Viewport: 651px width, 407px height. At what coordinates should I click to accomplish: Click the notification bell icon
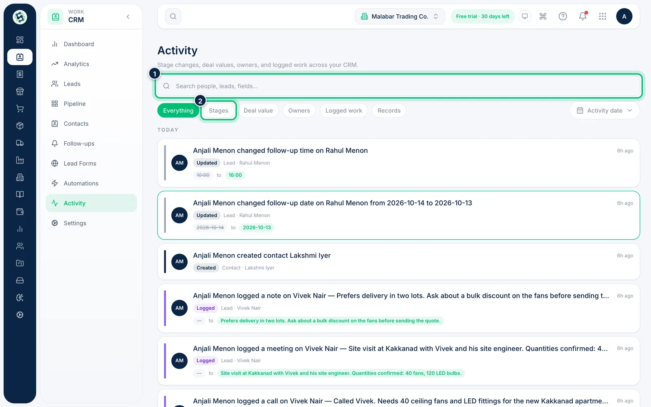[583, 16]
